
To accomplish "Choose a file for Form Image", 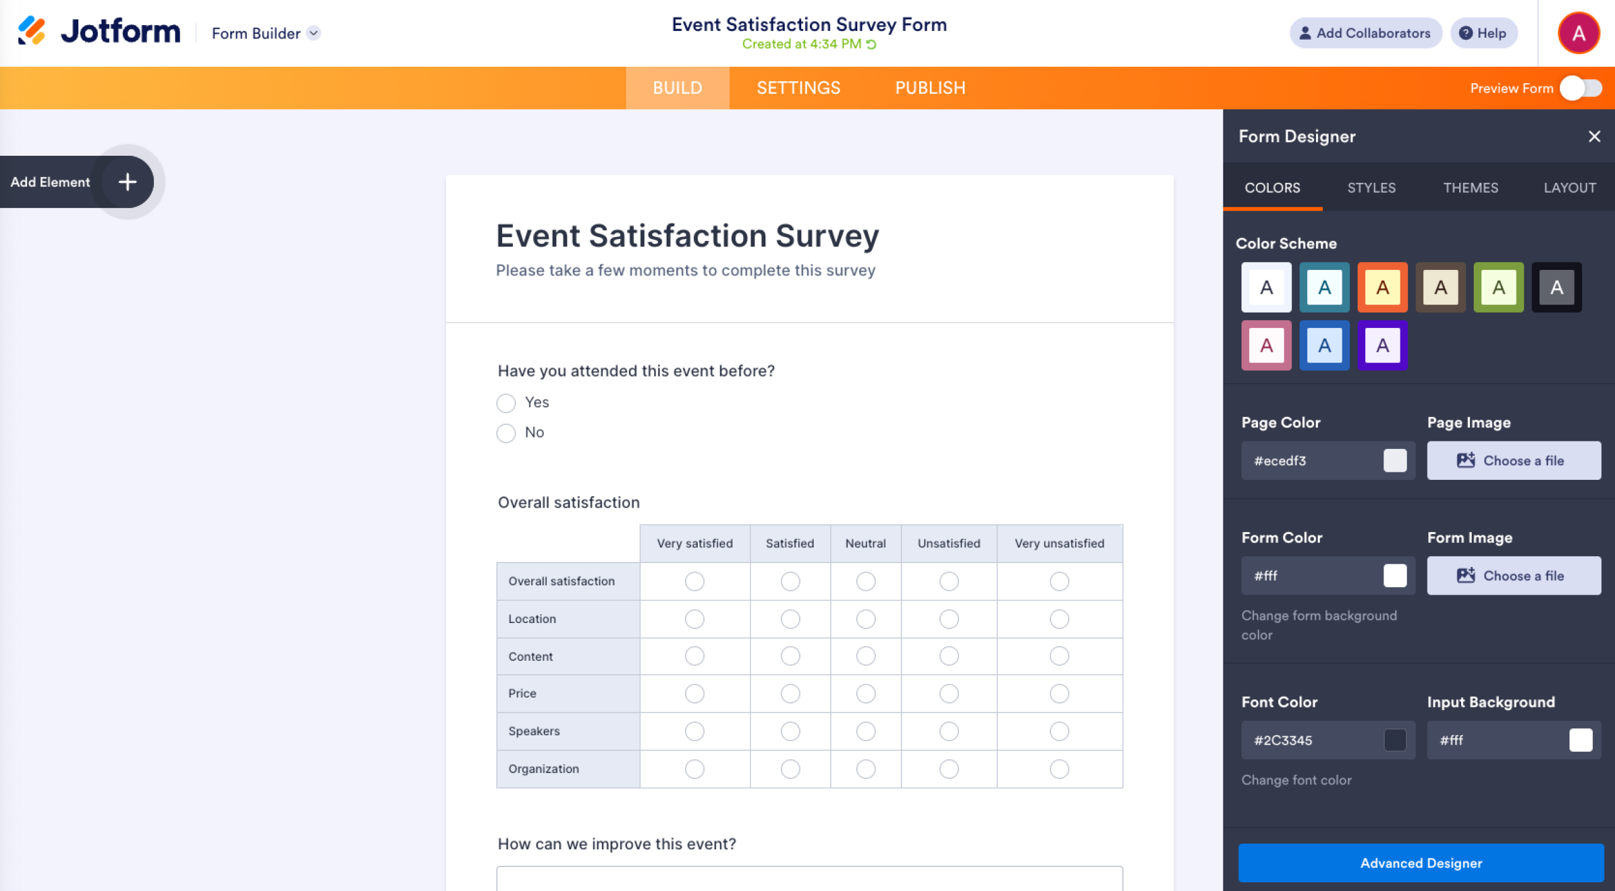I will pos(1513,575).
